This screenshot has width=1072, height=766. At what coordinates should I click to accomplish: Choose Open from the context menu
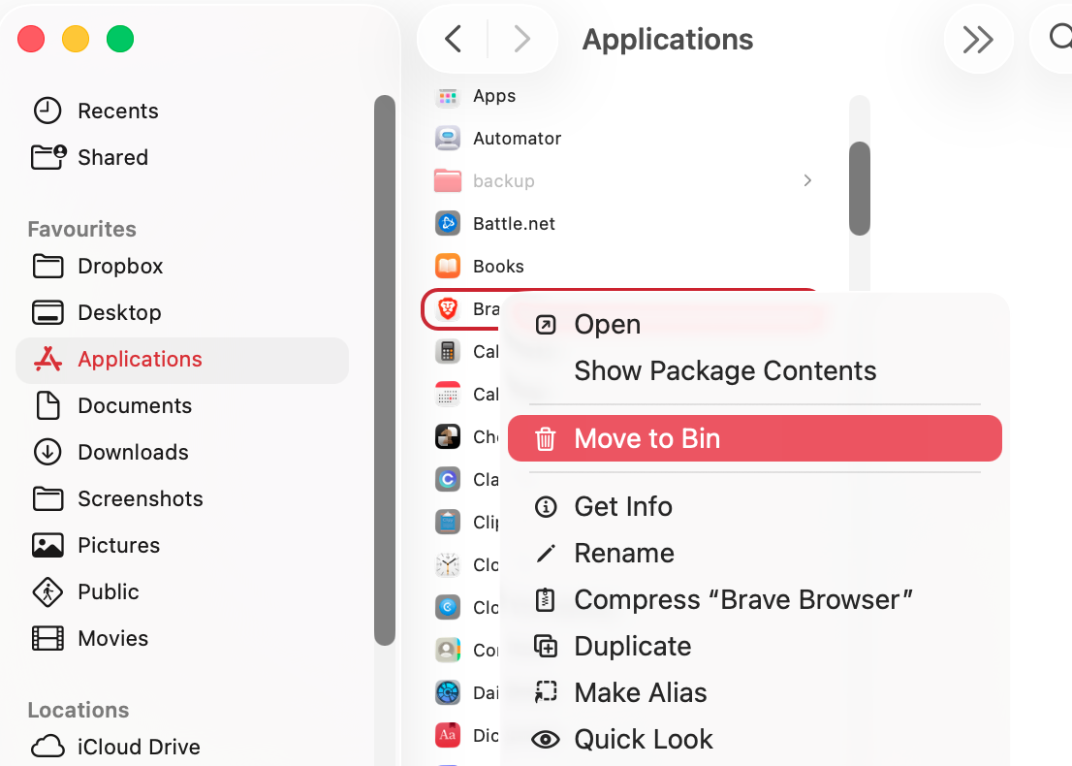pos(755,324)
